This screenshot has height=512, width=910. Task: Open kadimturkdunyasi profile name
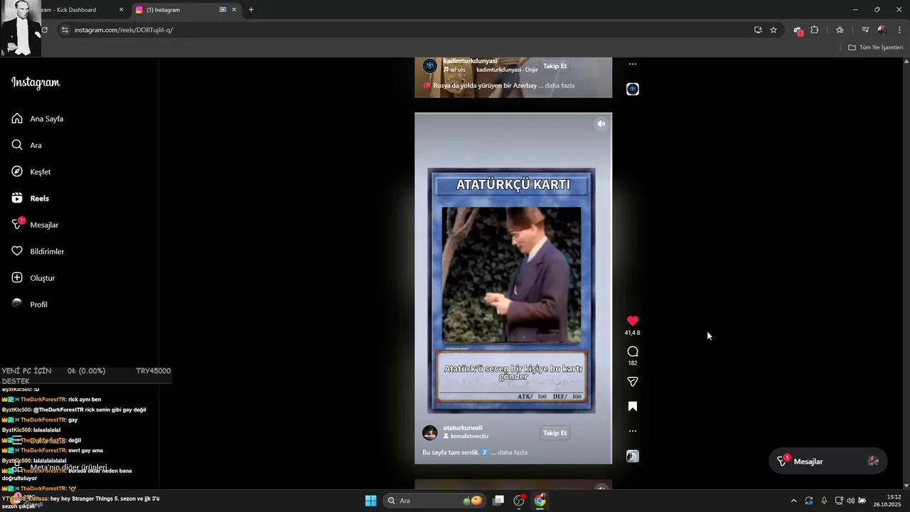(470, 61)
